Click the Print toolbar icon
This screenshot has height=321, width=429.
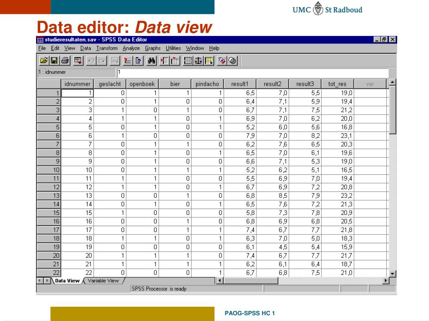(65, 61)
